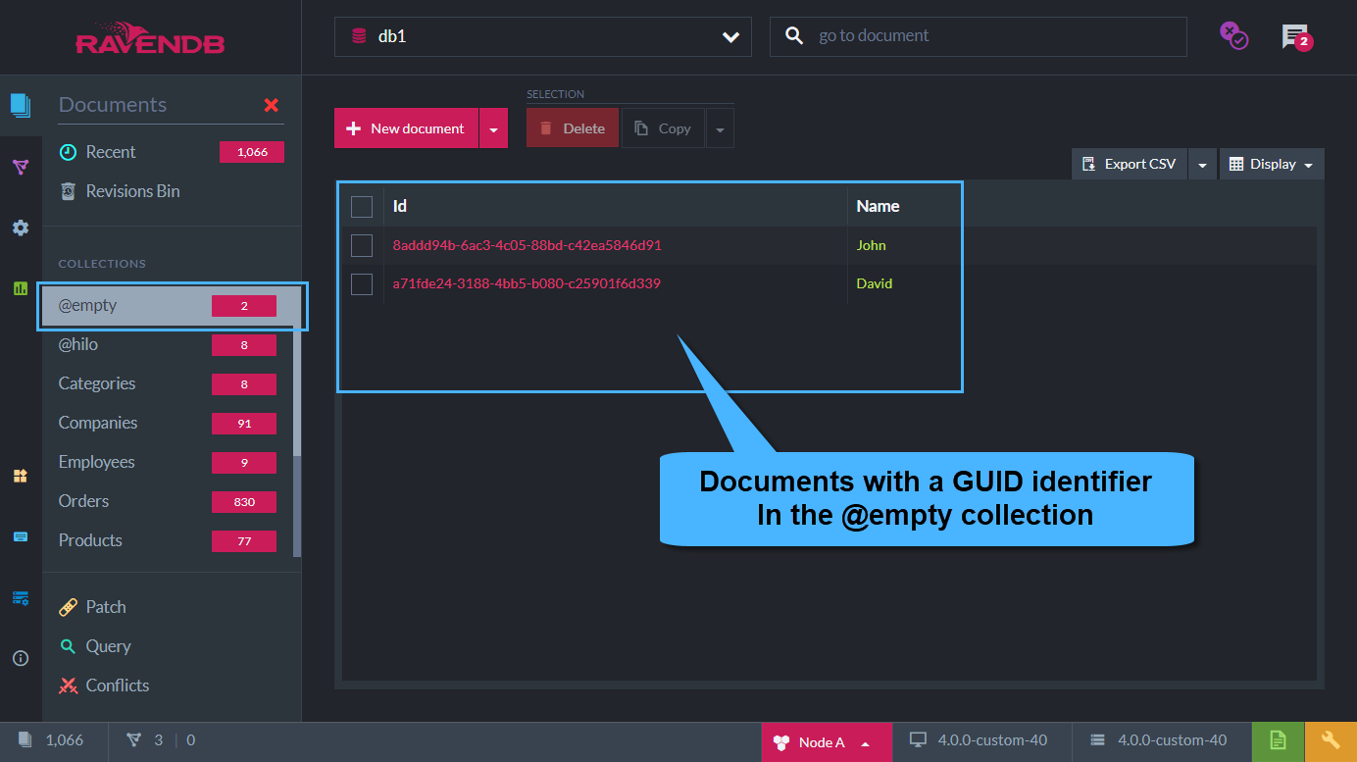Click the Id column header
This screenshot has height=762, width=1357.
click(400, 206)
